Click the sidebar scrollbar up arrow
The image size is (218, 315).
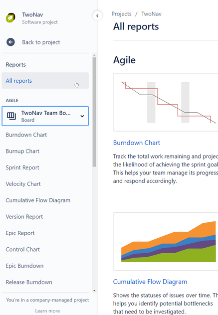(94, 55)
